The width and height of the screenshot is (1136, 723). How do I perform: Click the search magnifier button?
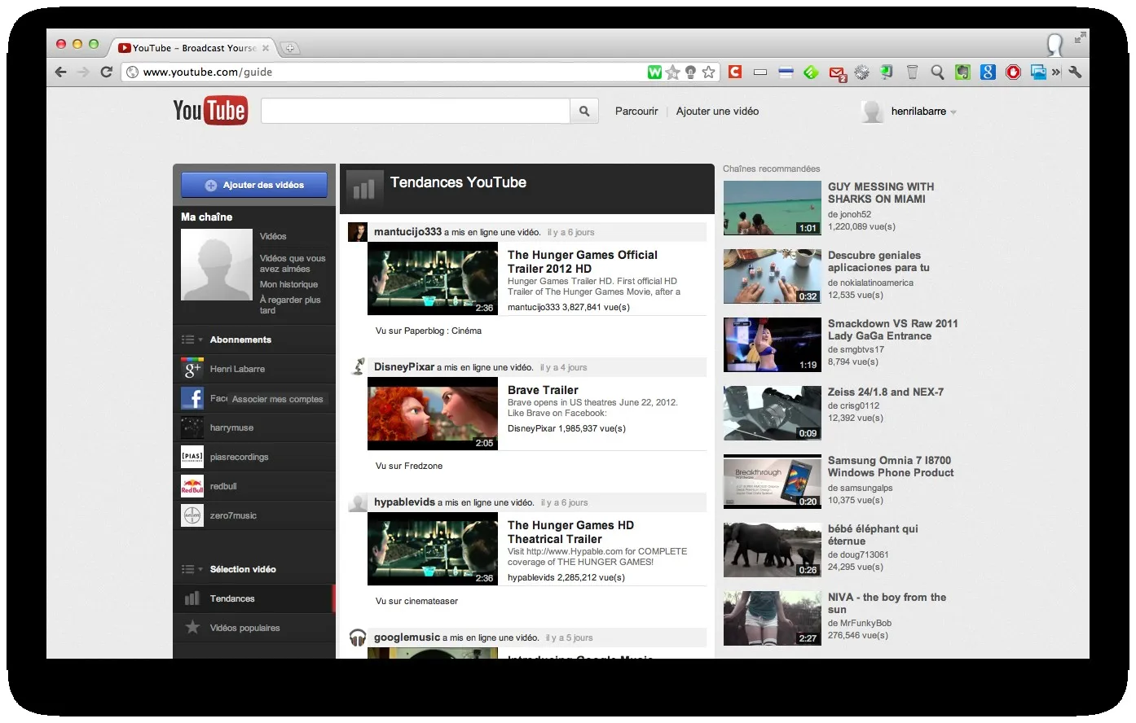tap(584, 112)
